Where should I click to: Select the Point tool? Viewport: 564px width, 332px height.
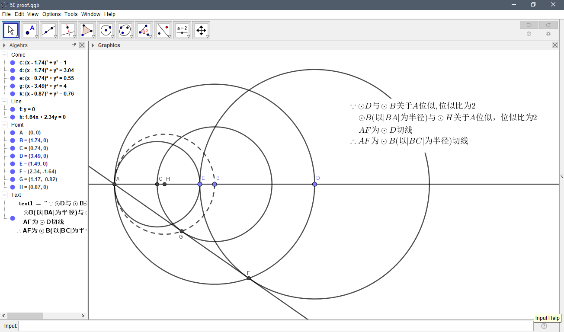pos(30,30)
